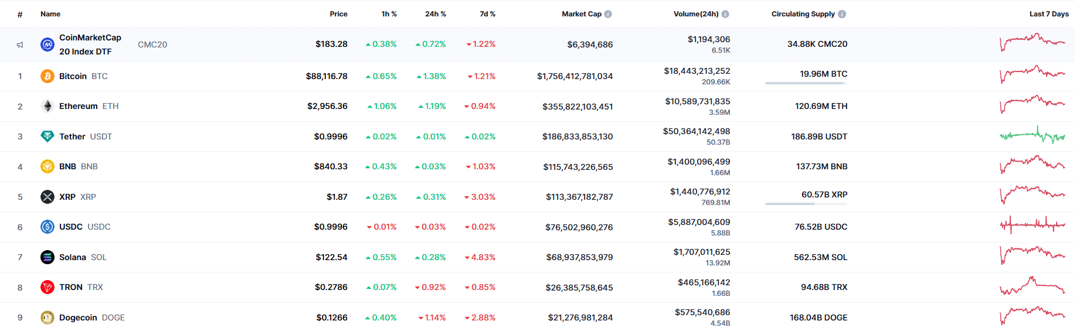
Task: Open CoinMarketCap 20 Index DTF link
Action: tap(90, 45)
